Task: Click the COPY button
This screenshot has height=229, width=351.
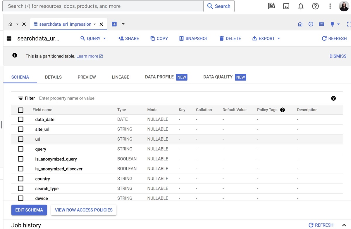Action: click(159, 39)
